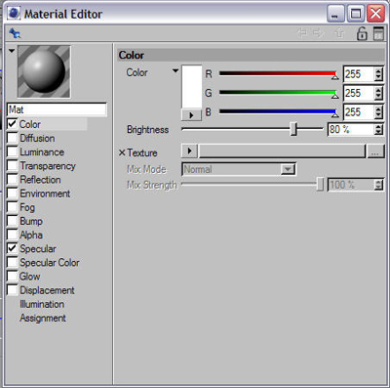Click the Mix Strength slider handle
Screen dimensions: 390x388
(320, 184)
